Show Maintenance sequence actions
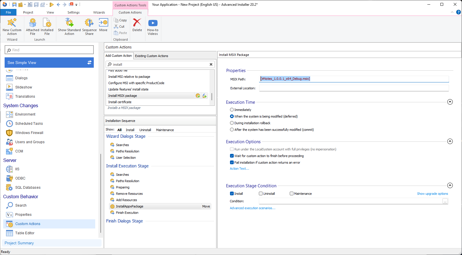The width and height of the screenshot is (462, 255). pos(165,130)
